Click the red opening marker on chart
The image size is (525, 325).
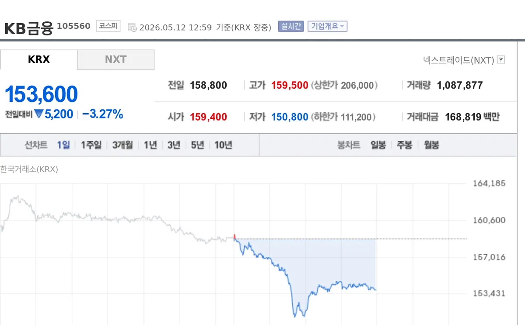click(234, 236)
